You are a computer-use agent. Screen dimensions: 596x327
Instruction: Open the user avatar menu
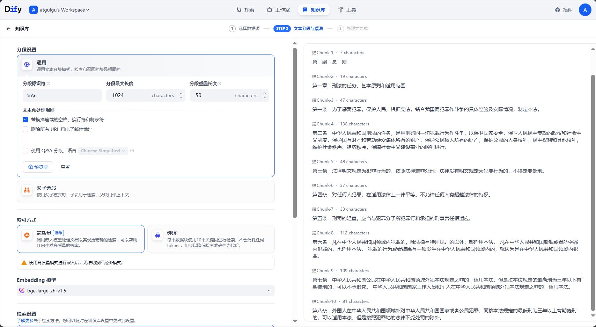tap(585, 10)
